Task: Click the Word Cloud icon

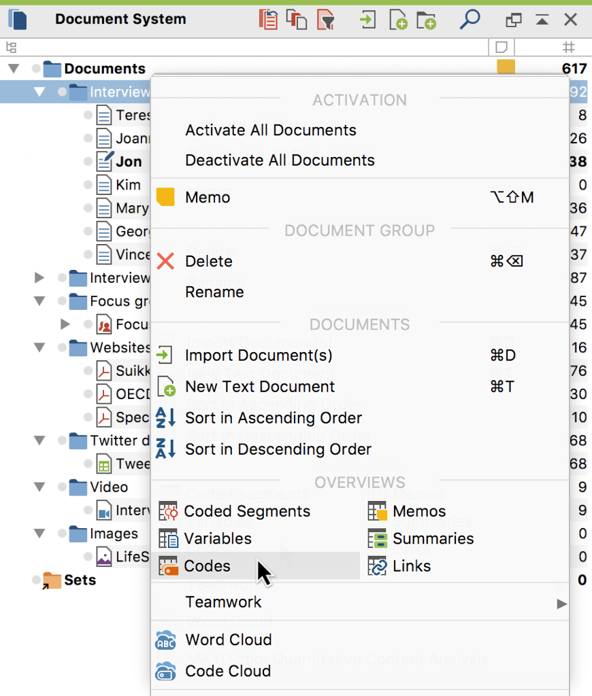Action: click(x=165, y=640)
